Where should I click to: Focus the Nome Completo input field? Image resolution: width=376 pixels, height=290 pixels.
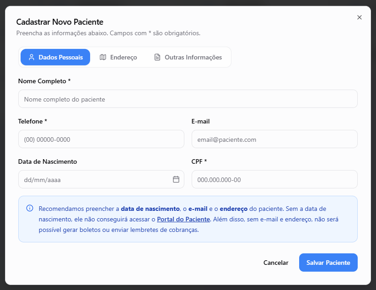click(x=188, y=99)
